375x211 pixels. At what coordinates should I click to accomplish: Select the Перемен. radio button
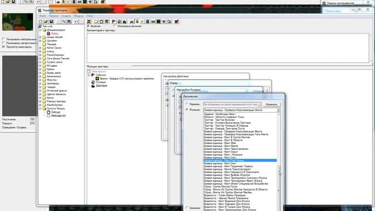[187, 104]
